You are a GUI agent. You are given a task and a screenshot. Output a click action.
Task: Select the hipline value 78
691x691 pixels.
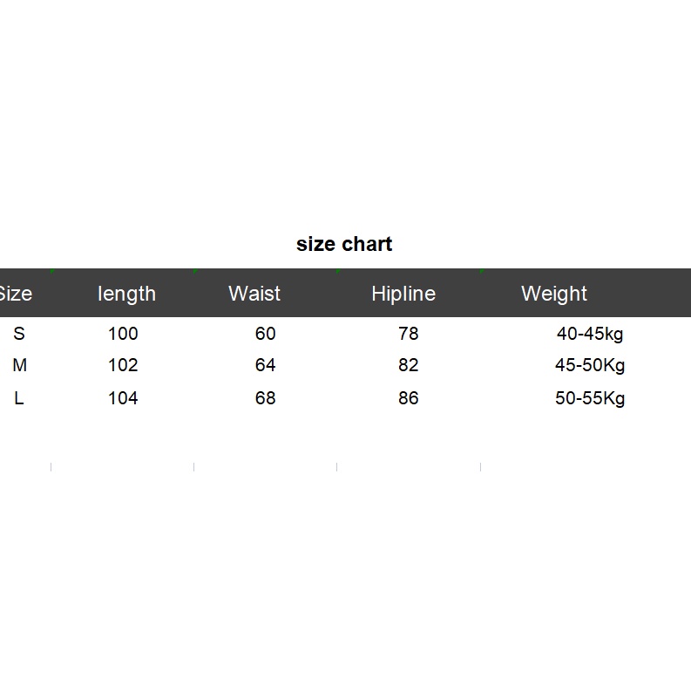[408, 334]
